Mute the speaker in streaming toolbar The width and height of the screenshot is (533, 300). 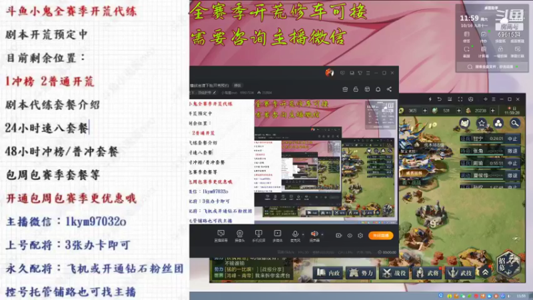314,235
